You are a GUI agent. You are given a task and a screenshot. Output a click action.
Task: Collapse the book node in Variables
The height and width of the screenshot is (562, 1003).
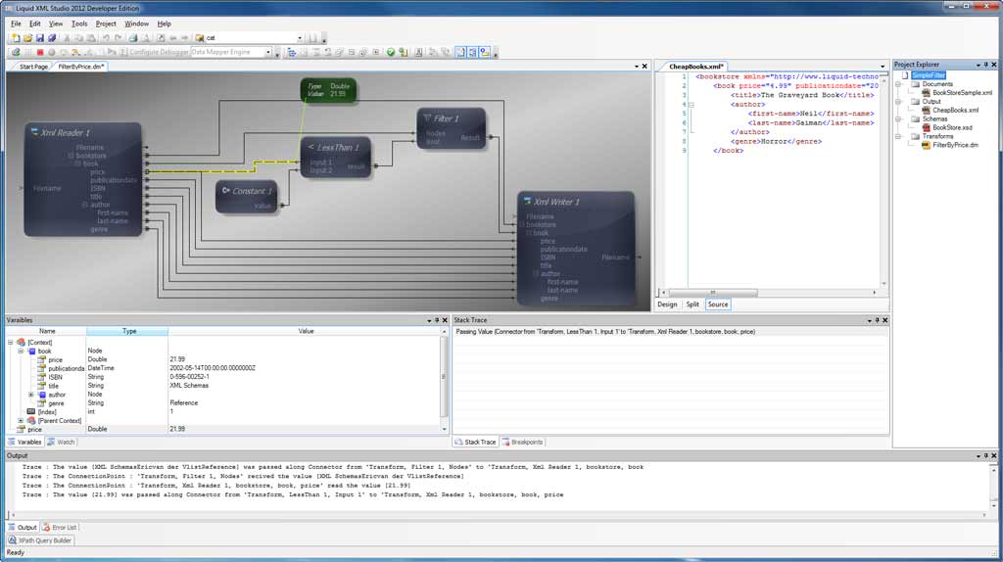coord(21,351)
